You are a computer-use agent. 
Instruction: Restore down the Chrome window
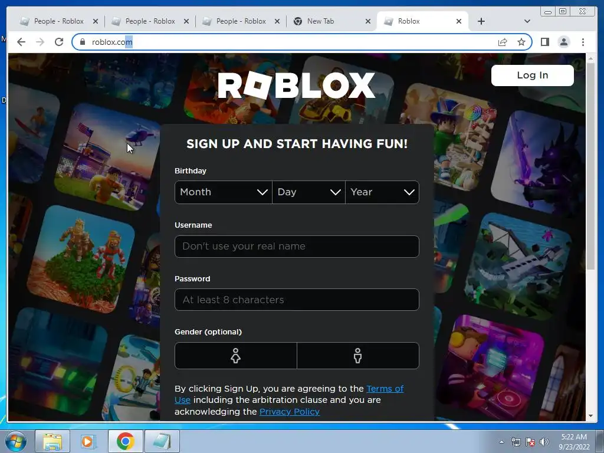pos(563,12)
